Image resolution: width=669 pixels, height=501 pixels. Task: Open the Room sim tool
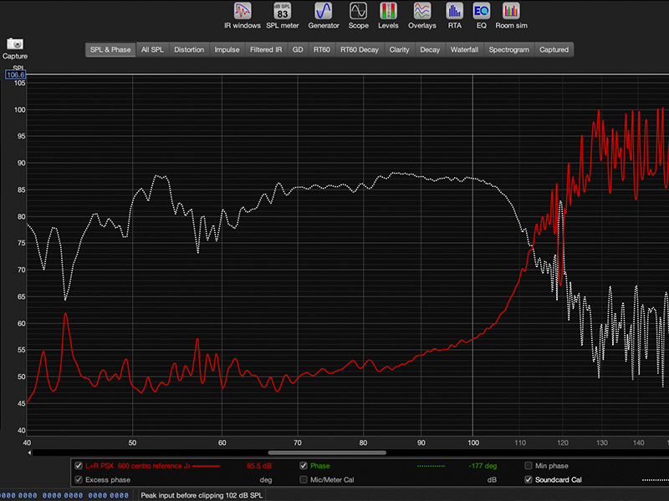[509, 12]
